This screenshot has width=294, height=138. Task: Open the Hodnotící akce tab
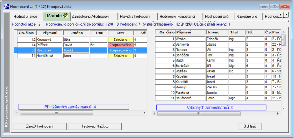click(25, 16)
